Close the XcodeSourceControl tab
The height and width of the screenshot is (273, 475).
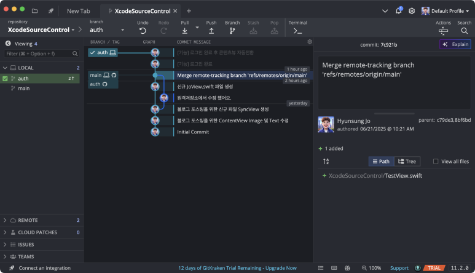pyautogui.click(x=175, y=11)
